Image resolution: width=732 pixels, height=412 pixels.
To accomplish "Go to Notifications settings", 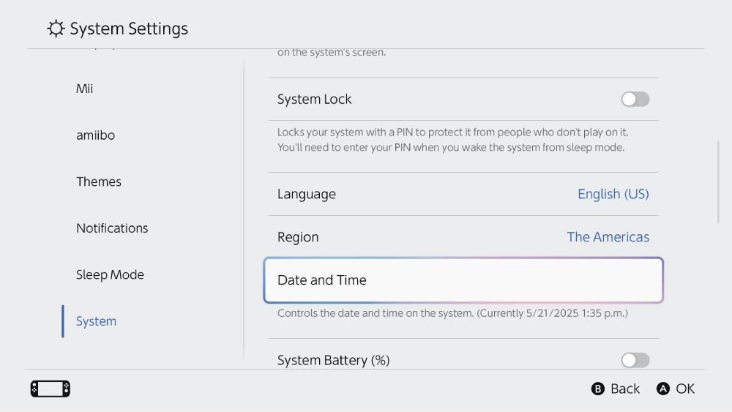I will [x=112, y=228].
